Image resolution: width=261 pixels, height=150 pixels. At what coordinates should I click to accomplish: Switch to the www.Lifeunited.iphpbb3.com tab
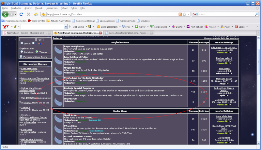tap(129, 33)
